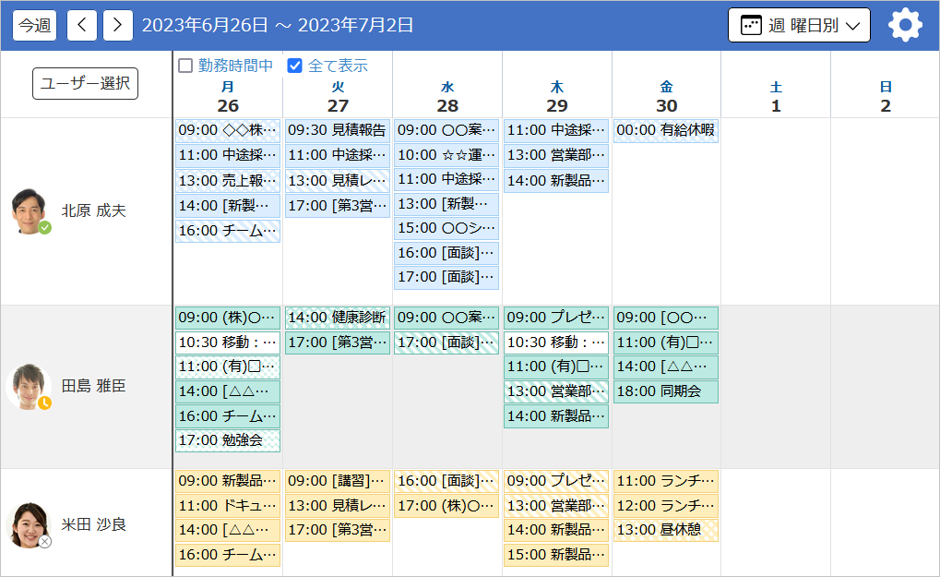This screenshot has height=577, width=940.
Task: Open the ユーザー選択 selector
Action: (x=85, y=83)
